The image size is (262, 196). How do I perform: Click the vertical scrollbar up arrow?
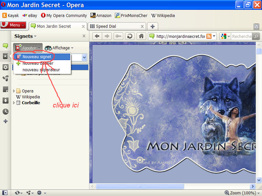click(x=259, y=45)
